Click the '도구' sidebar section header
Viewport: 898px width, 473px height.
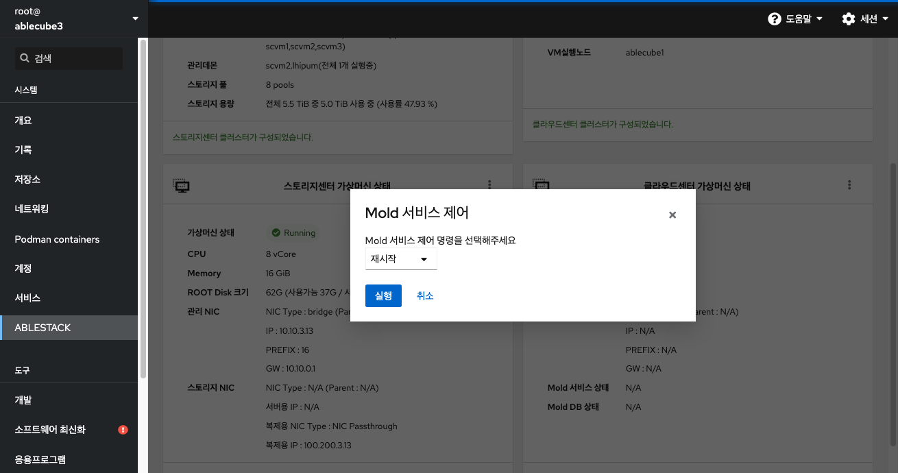[22, 370]
